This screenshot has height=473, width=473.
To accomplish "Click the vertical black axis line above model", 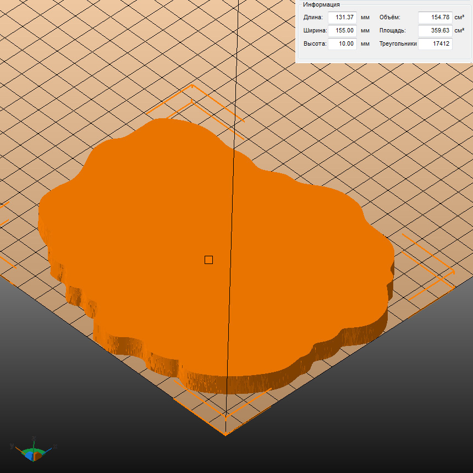I will (x=238, y=66).
